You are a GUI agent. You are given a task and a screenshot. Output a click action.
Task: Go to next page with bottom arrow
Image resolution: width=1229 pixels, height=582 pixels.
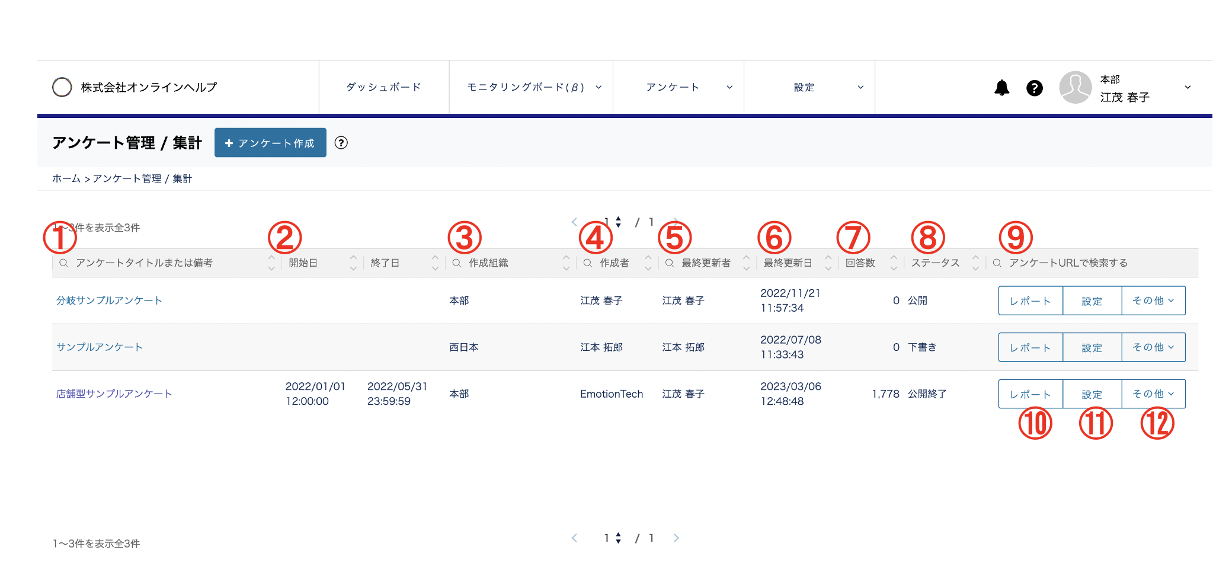676,538
